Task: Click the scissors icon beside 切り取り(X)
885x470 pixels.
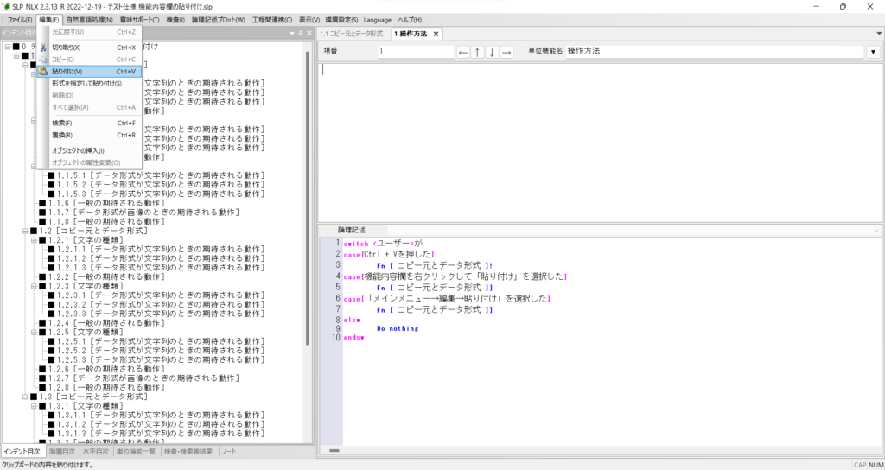Action: click(43, 48)
